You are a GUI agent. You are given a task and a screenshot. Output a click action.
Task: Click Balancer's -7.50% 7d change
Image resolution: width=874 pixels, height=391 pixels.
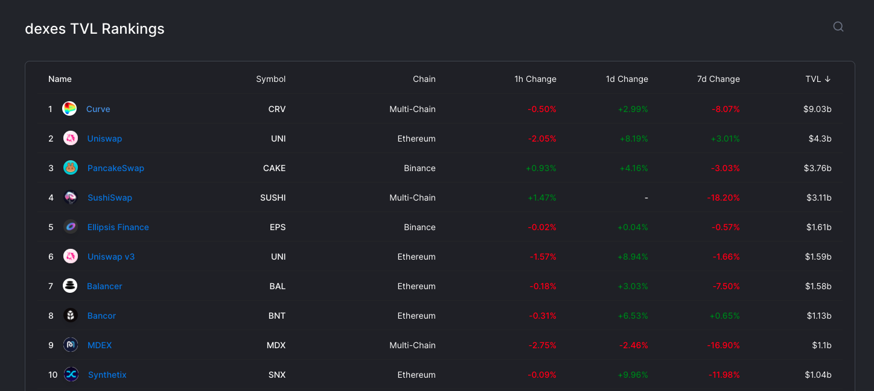tap(726, 286)
